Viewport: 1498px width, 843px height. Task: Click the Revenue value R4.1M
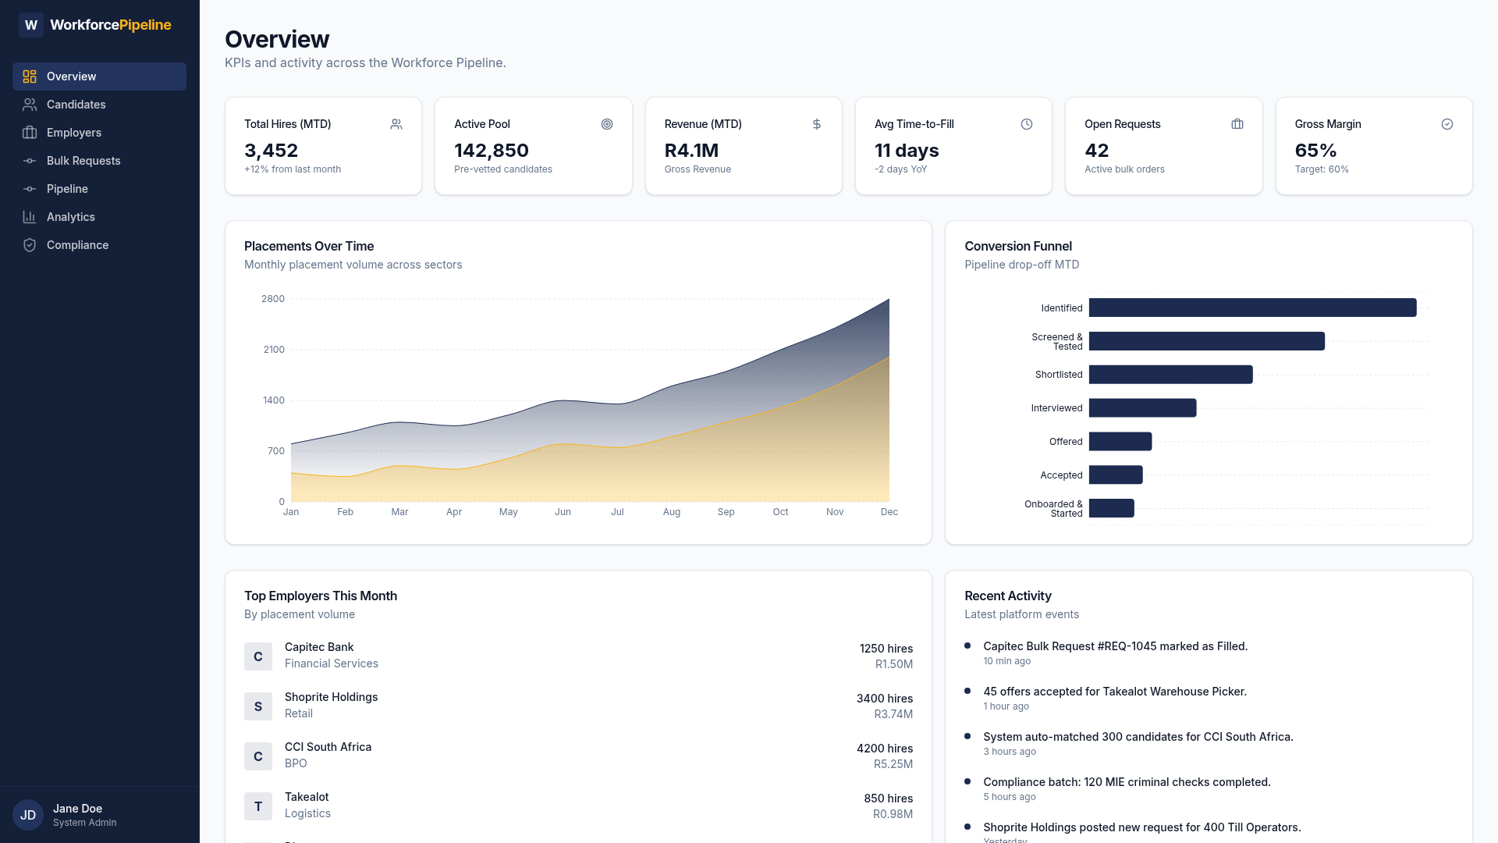[x=691, y=150]
